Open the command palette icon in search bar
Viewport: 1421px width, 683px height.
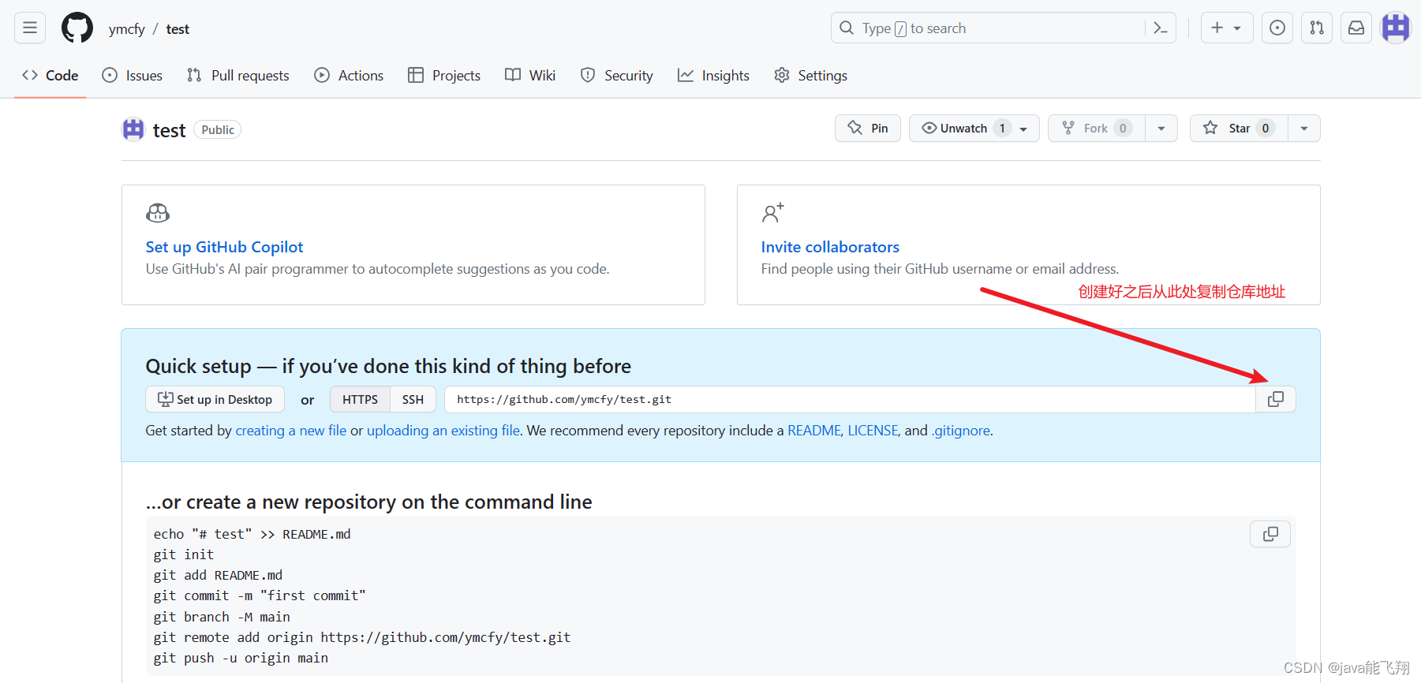1160,28
